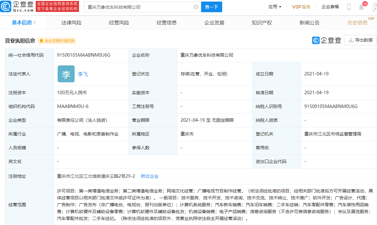Image resolution: width=377 pixels, height=225 pixels.
Task: Open the 李飞 legal representative link
Action: 83,74
